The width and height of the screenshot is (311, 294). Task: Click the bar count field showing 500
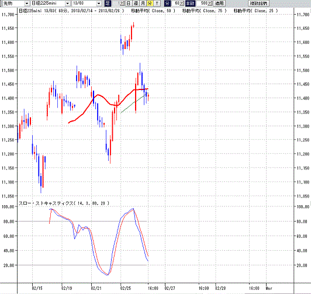point(202,3)
